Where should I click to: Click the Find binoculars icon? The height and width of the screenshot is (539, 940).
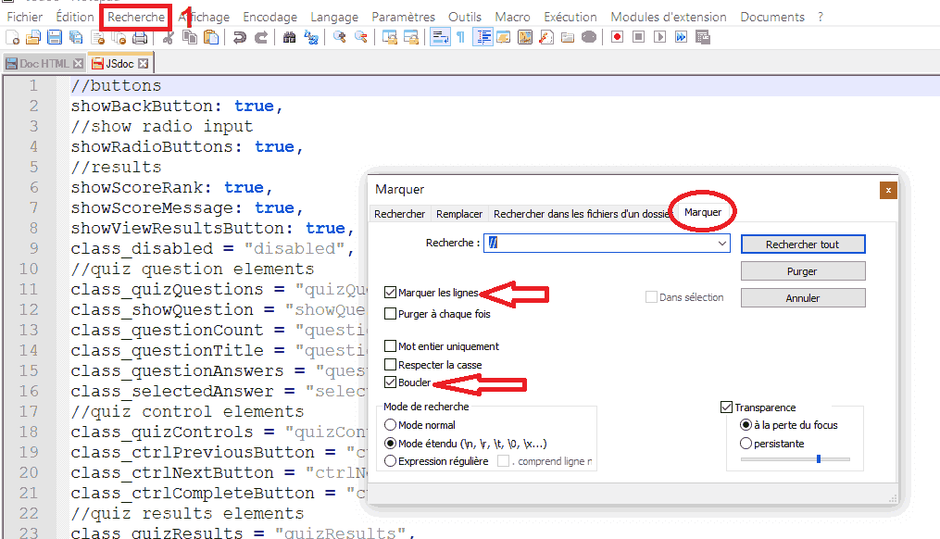click(x=289, y=38)
